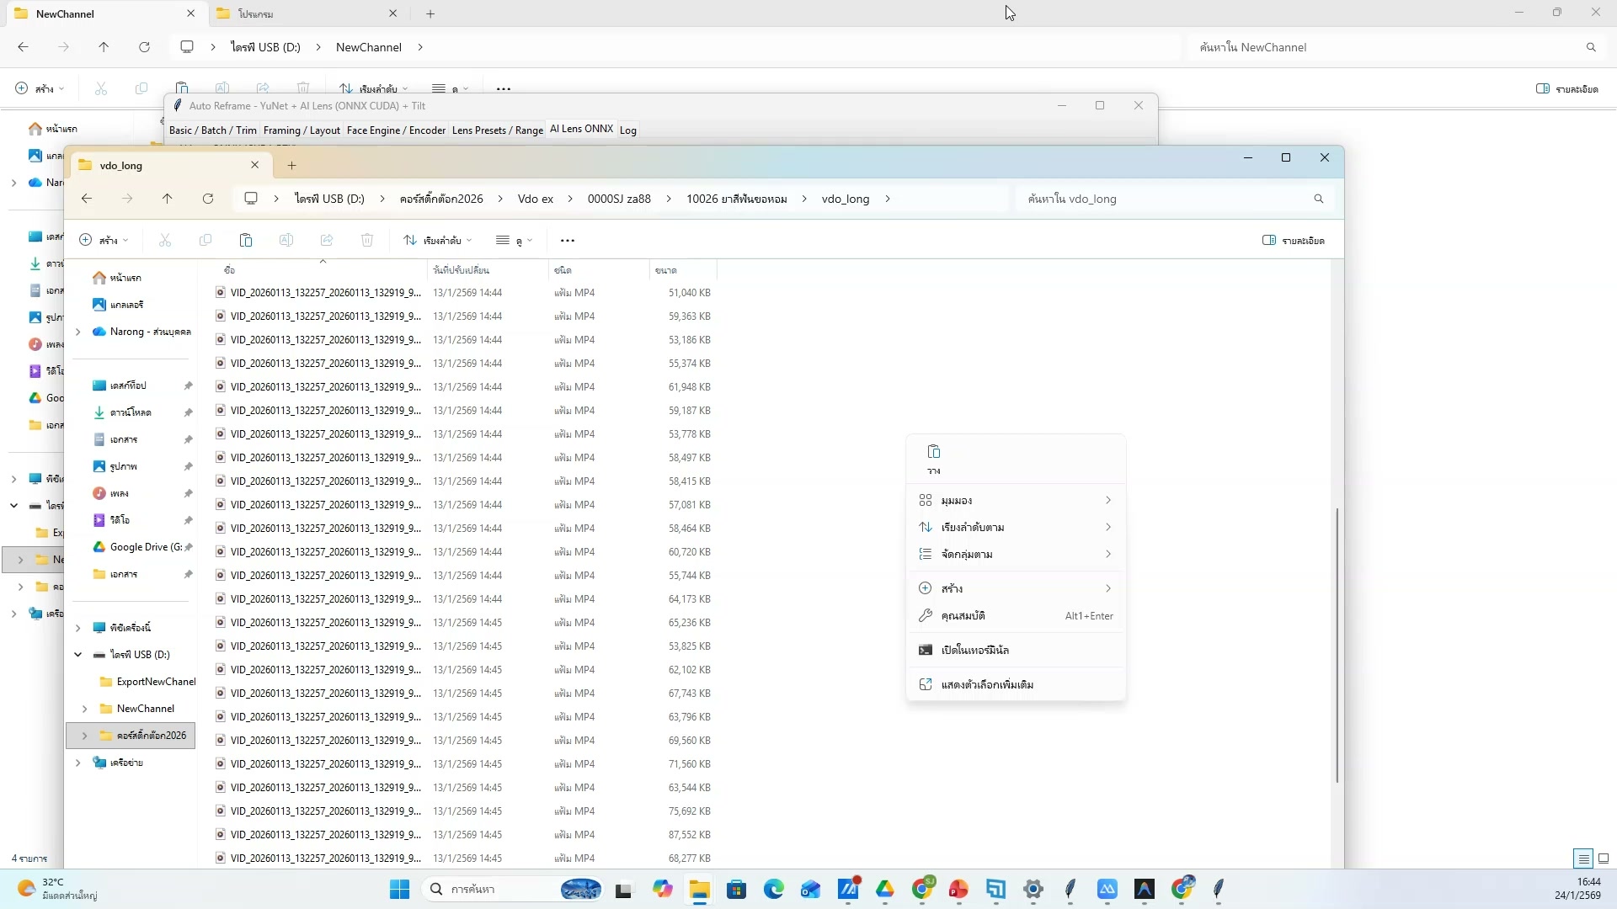The height and width of the screenshot is (909, 1617).
Task: Select เปิดในเทอร์มินัล from the context menu
Action: (974, 649)
